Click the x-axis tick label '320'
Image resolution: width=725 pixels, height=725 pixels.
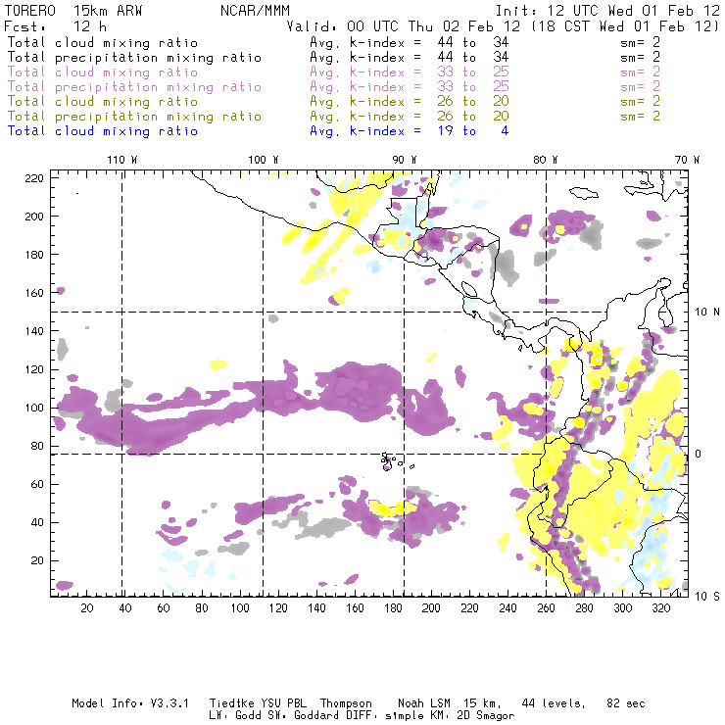660,608
